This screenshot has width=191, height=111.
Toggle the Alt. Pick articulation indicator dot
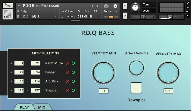(x=11, y=81)
